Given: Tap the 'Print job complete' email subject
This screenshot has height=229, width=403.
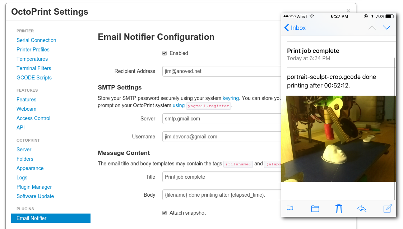Looking at the screenshot, I should pos(313,51).
